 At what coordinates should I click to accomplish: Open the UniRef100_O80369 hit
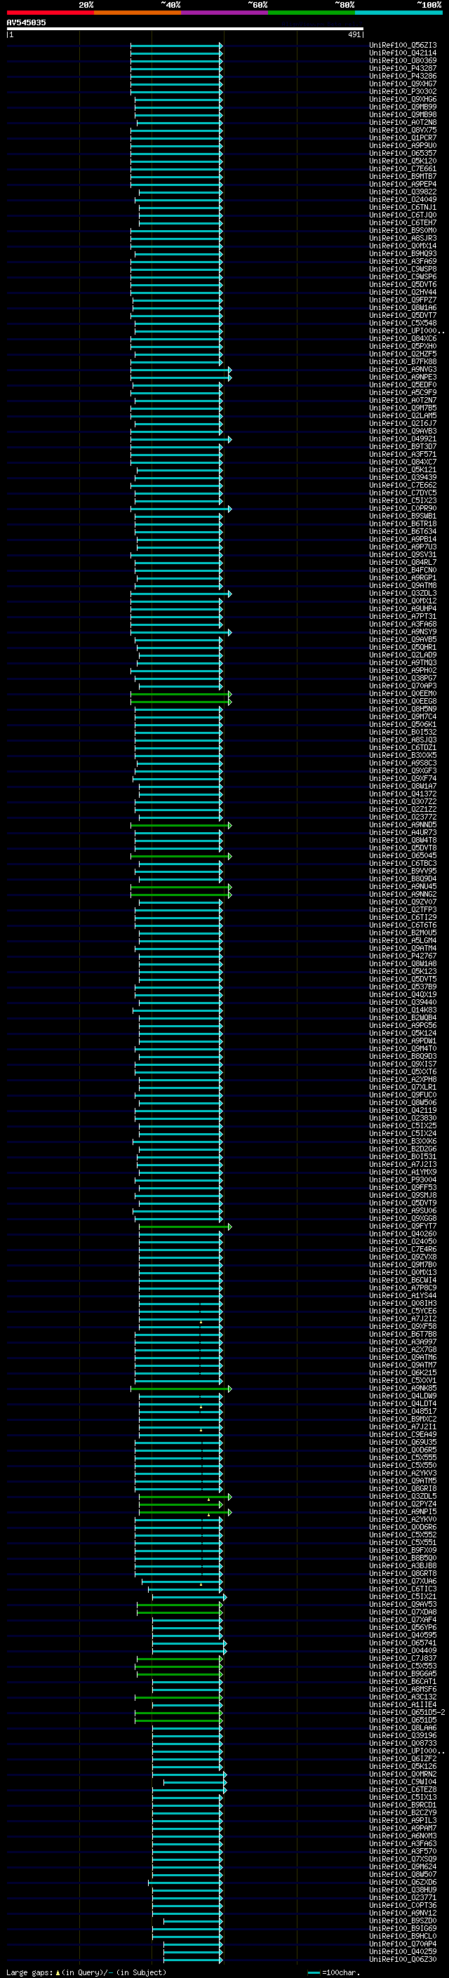[x=403, y=60]
